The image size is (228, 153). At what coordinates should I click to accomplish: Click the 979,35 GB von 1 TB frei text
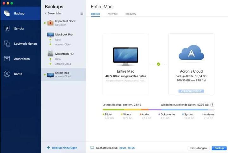(191, 80)
